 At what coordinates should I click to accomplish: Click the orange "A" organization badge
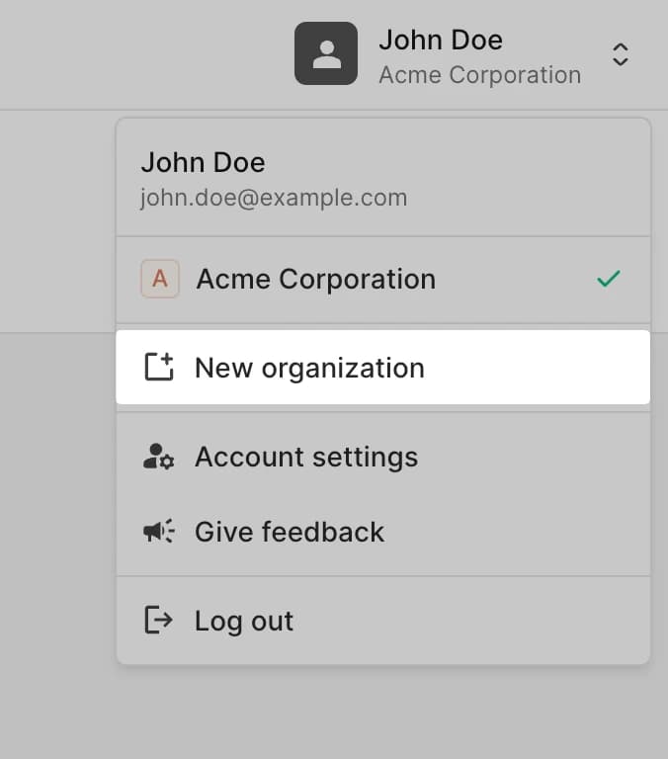click(160, 280)
